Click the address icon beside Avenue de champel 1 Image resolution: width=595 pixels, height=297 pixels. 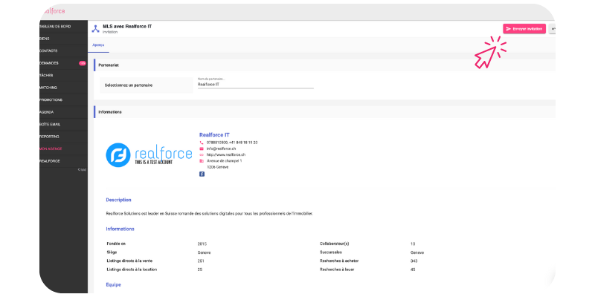(x=202, y=160)
